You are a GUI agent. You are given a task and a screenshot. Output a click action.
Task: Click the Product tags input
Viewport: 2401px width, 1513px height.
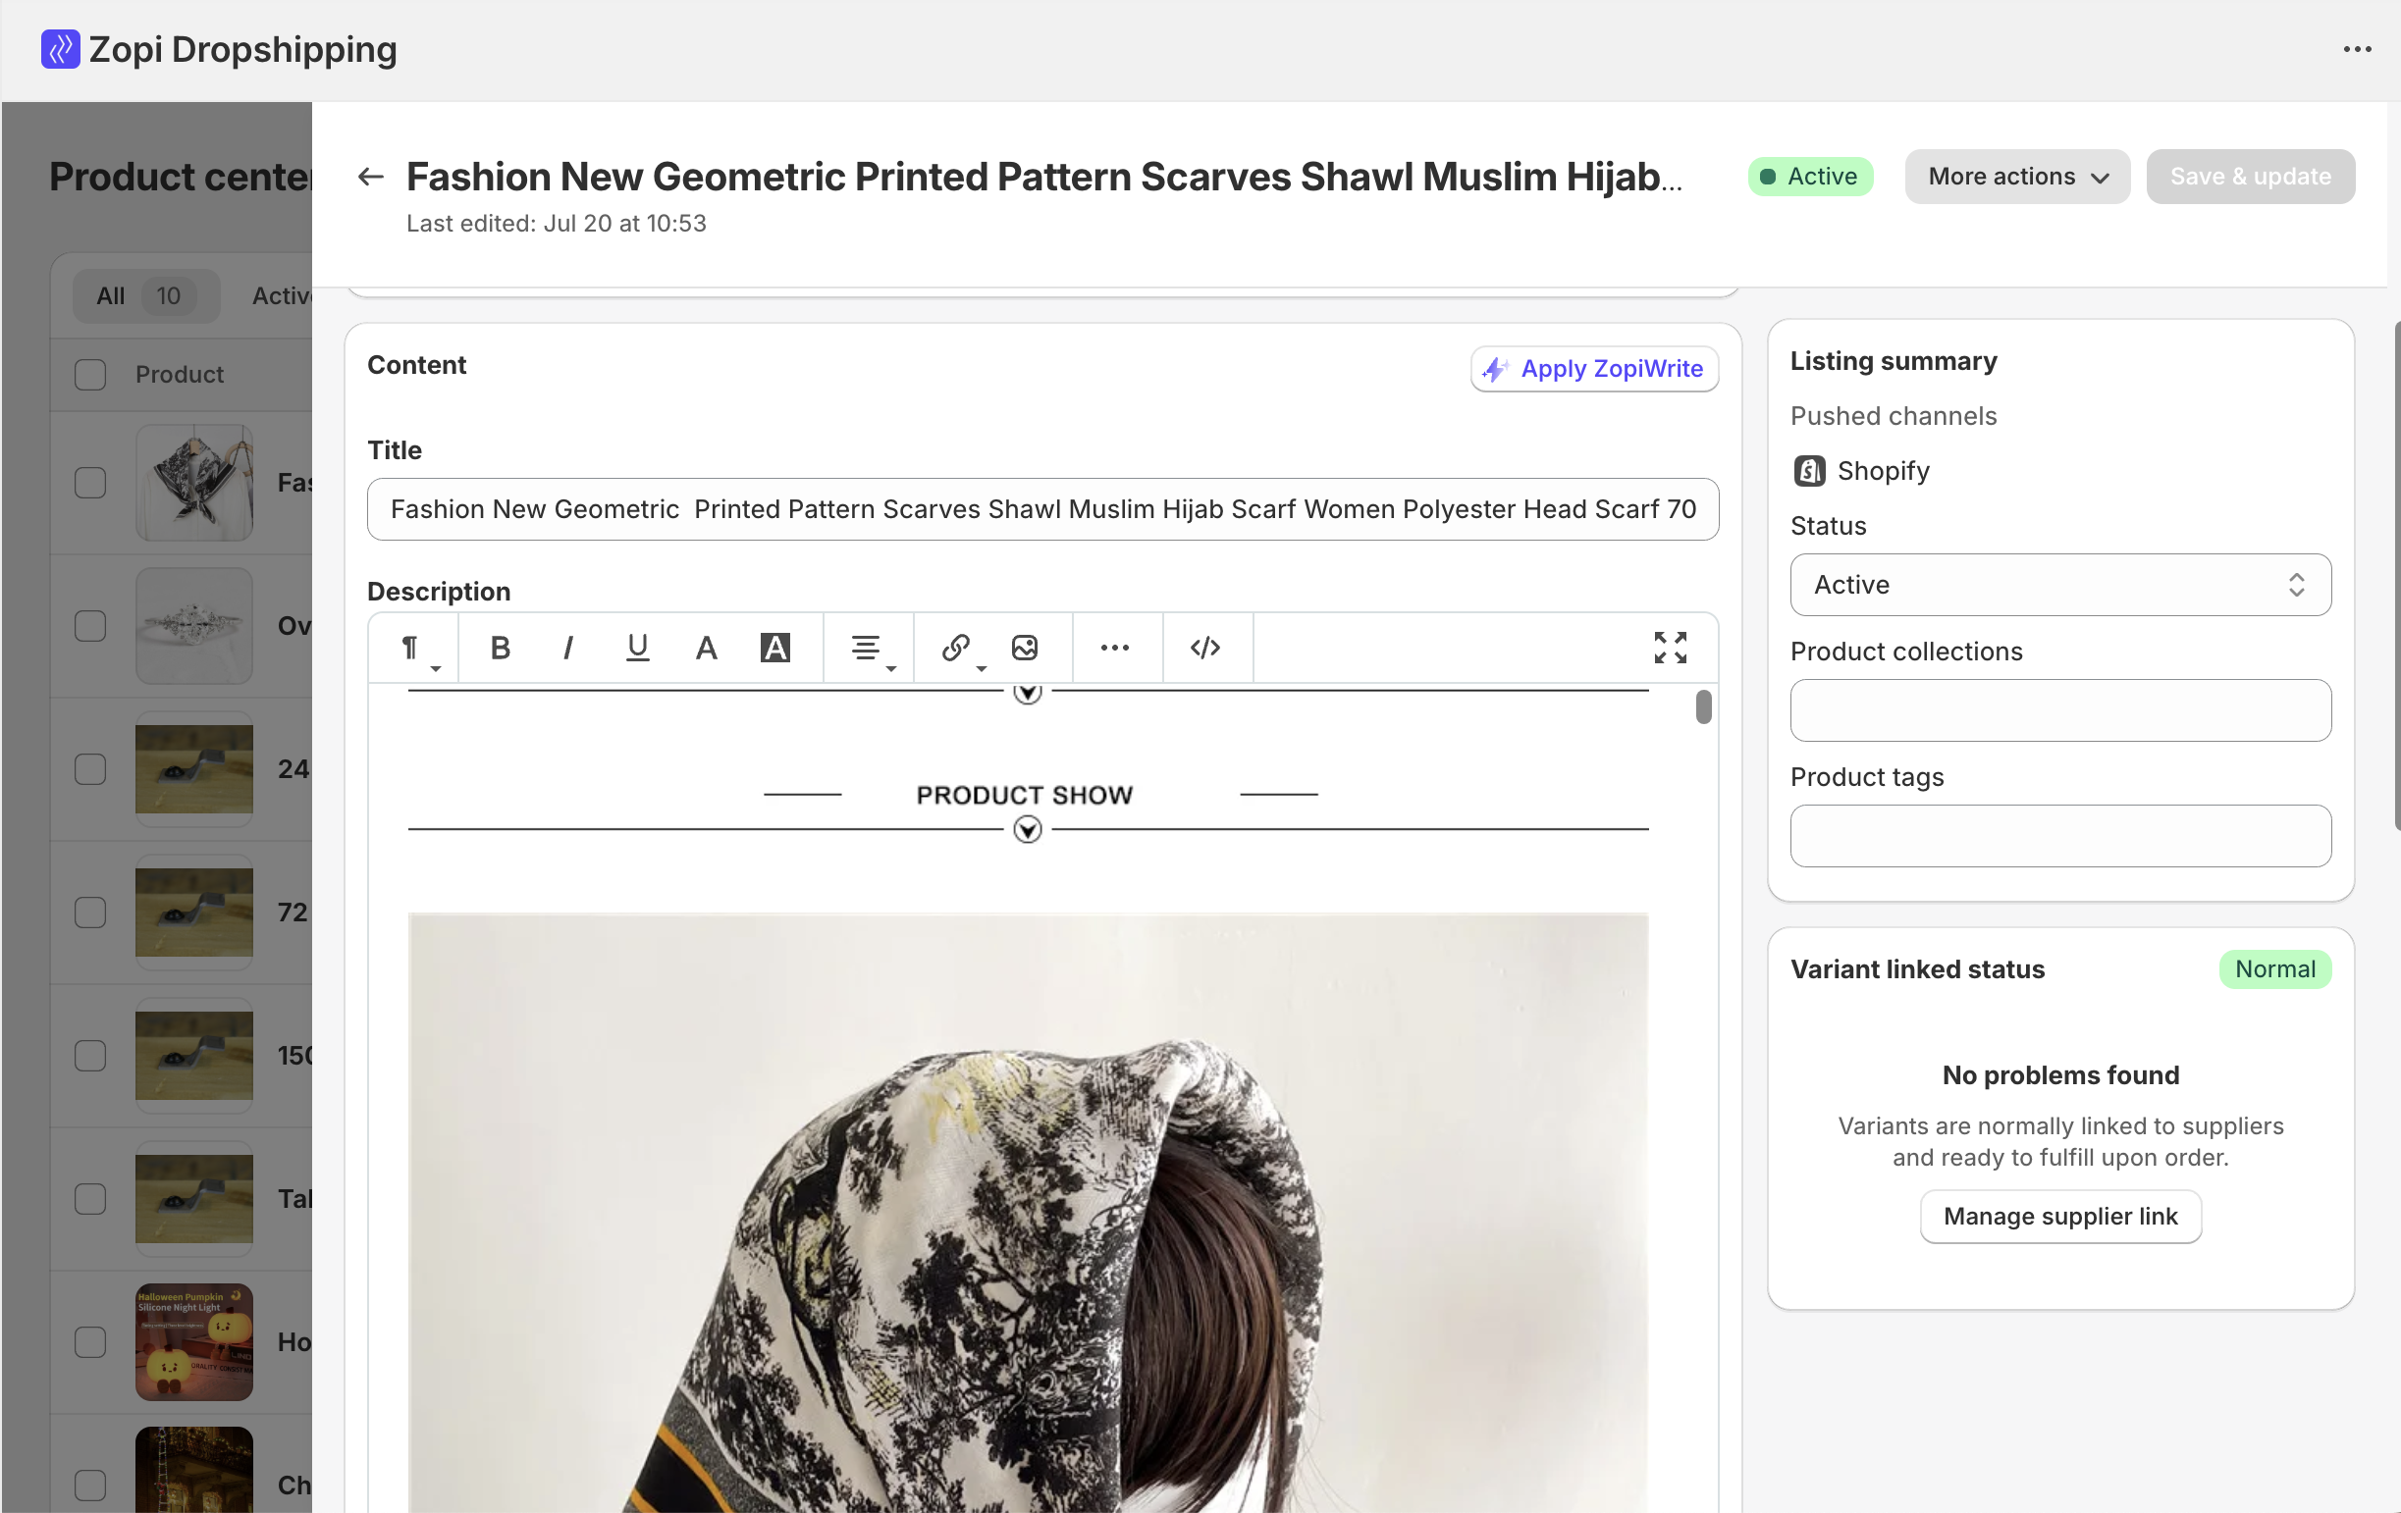tap(2060, 836)
